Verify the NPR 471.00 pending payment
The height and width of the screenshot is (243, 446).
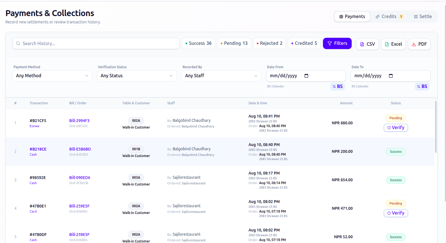tap(396, 213)
